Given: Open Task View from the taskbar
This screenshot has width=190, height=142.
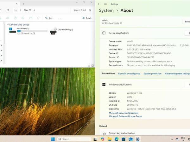Looking at the screenshot, I should coord(95,139).
